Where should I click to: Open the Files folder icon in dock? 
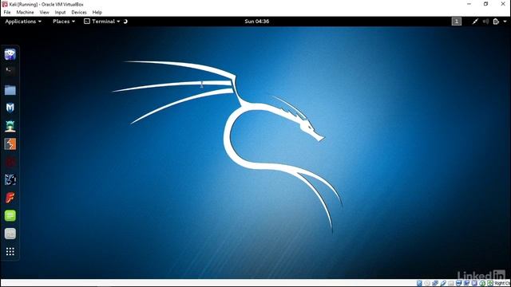(x=10, y=90)
